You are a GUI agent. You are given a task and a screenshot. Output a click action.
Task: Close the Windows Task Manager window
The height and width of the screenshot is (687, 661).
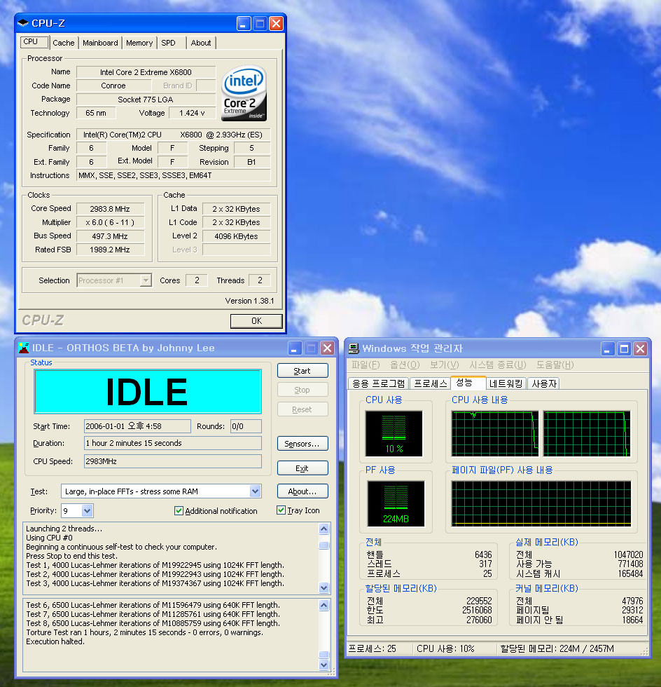[641, 349]
